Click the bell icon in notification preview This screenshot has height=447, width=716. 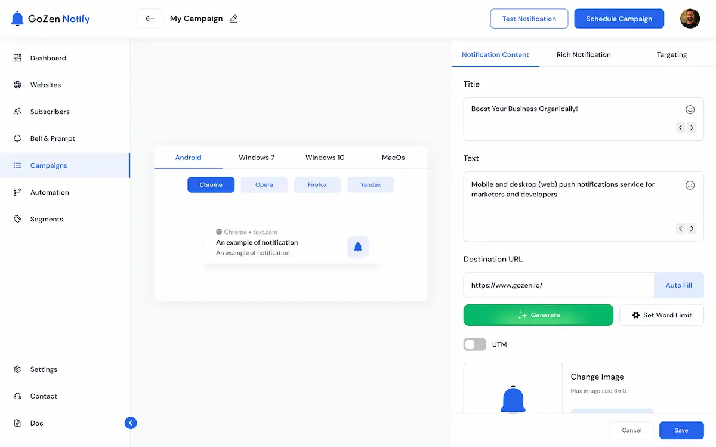(x=358, y=246)
